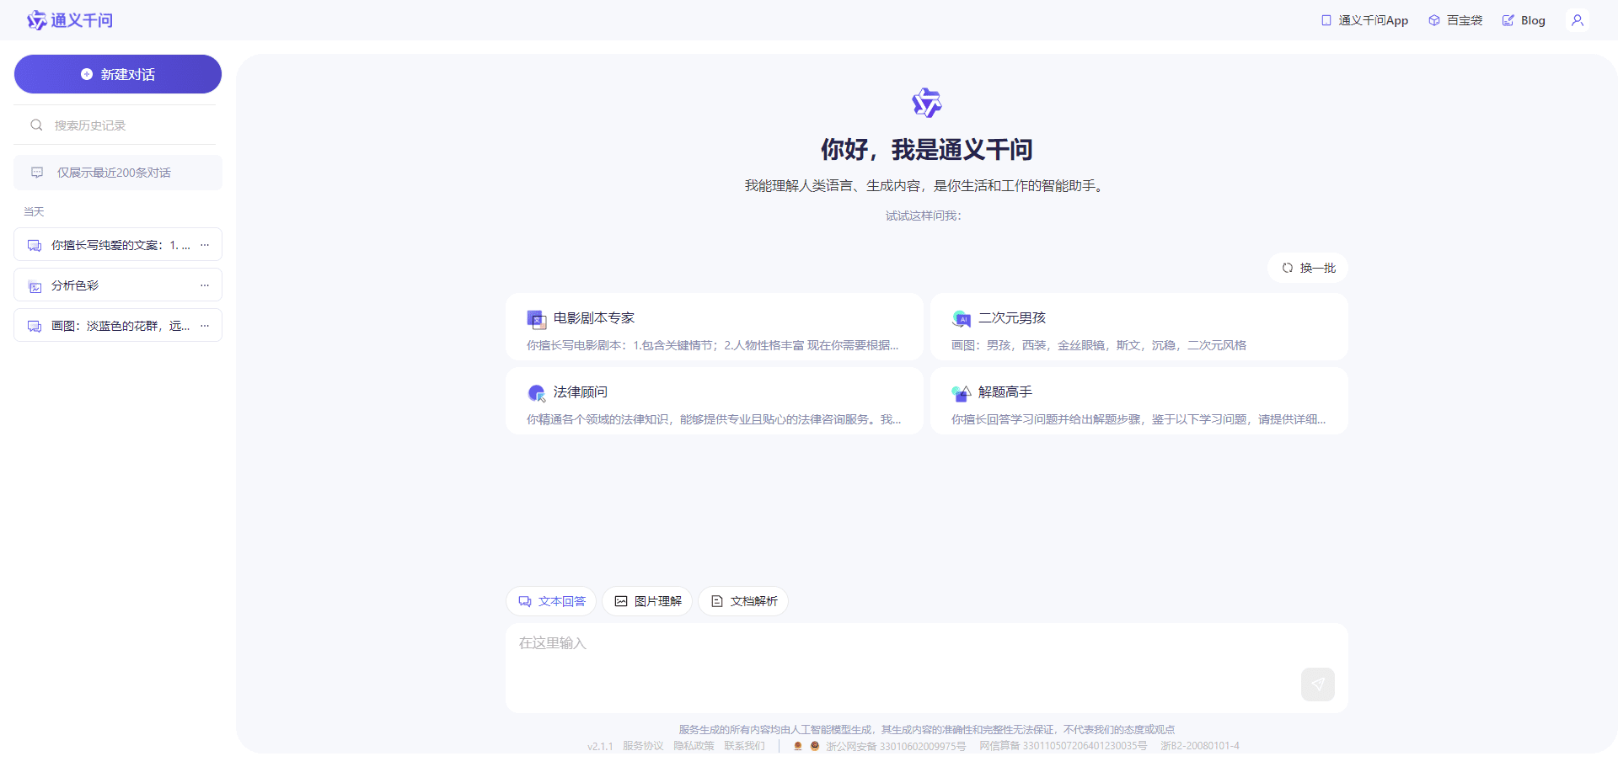Click the large Tongyi logo above greeting
This screenshot has height=767, width=1618.
coord(927,103)
